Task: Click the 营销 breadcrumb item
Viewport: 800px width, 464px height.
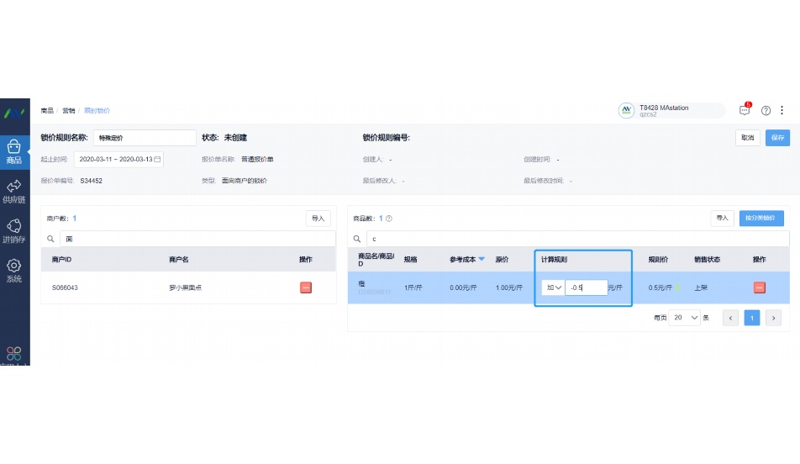Action: pos(68,111)
